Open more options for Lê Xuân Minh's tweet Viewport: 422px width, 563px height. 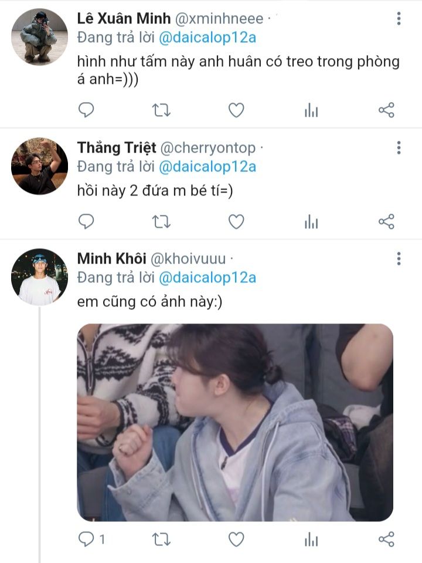pos(399,19)
